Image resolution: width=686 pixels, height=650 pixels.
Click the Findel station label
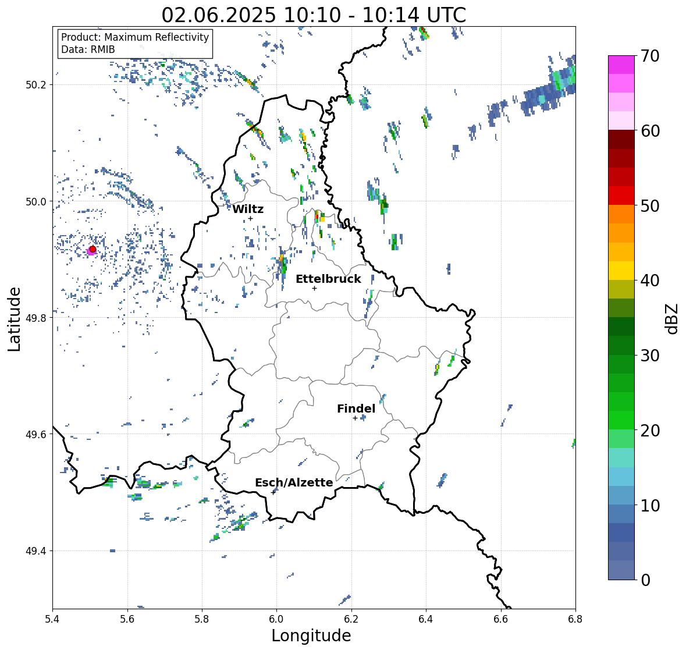point(356,409)
